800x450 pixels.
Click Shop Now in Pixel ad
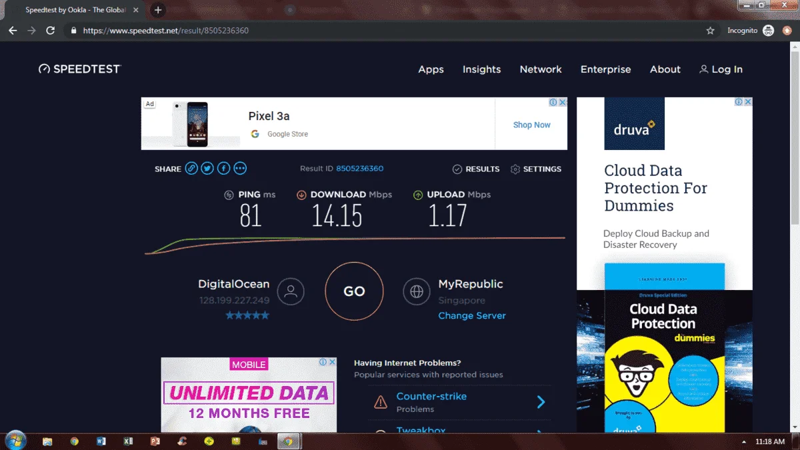point(532,125)
